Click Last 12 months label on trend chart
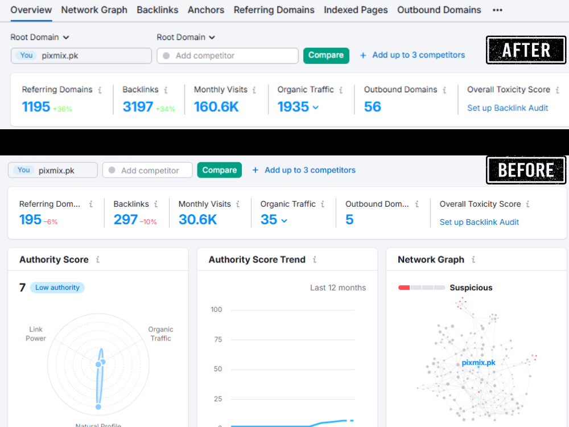Image resolution: width=569 pixels, height=427 pixels. [x=338, y=288]
